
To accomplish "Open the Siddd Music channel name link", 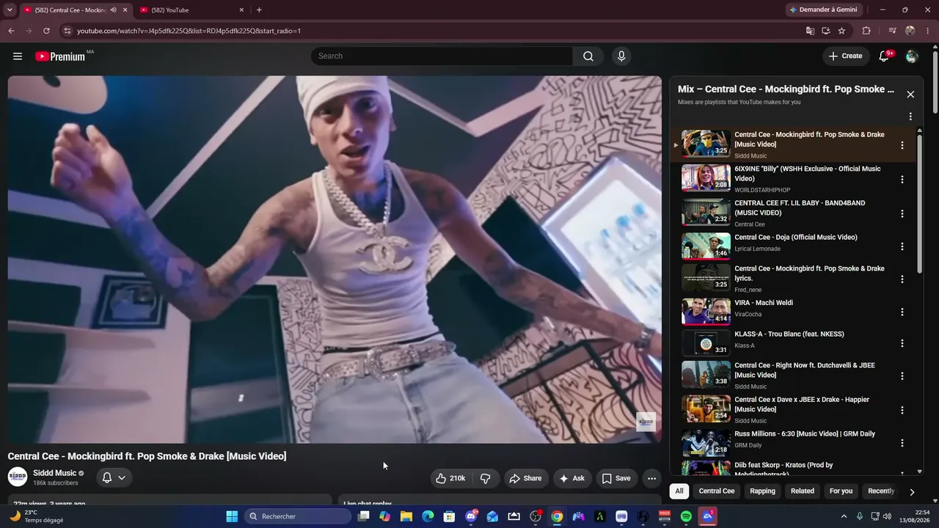I will click(55, 473).
